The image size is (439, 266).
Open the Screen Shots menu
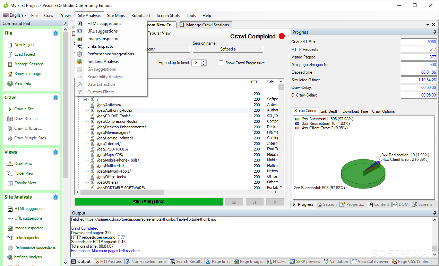[x=168, y=16]
